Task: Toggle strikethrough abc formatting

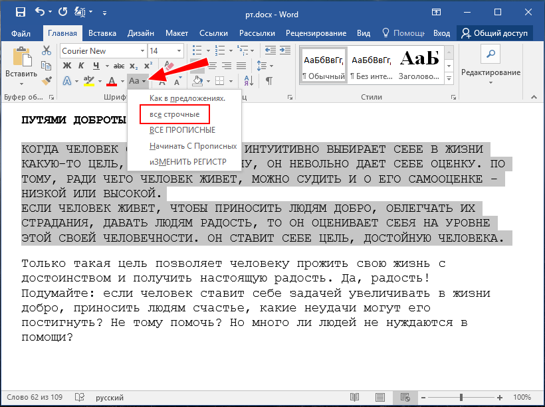Action: click(x=119, y=66)
